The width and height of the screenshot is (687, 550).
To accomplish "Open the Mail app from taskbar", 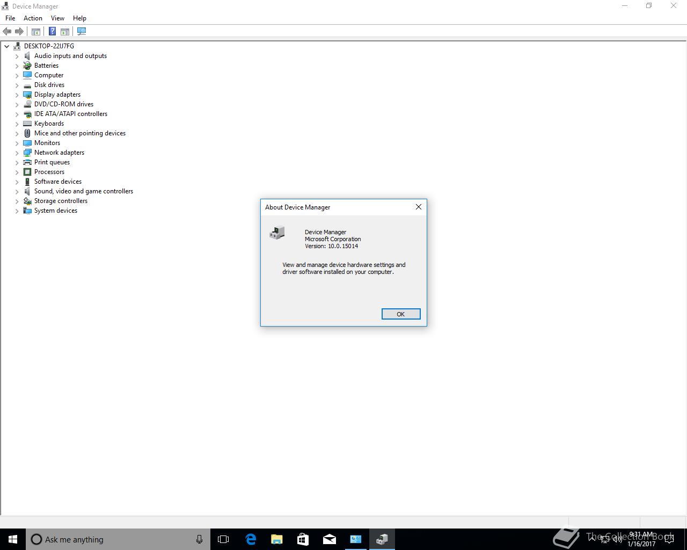I will 329,539.
